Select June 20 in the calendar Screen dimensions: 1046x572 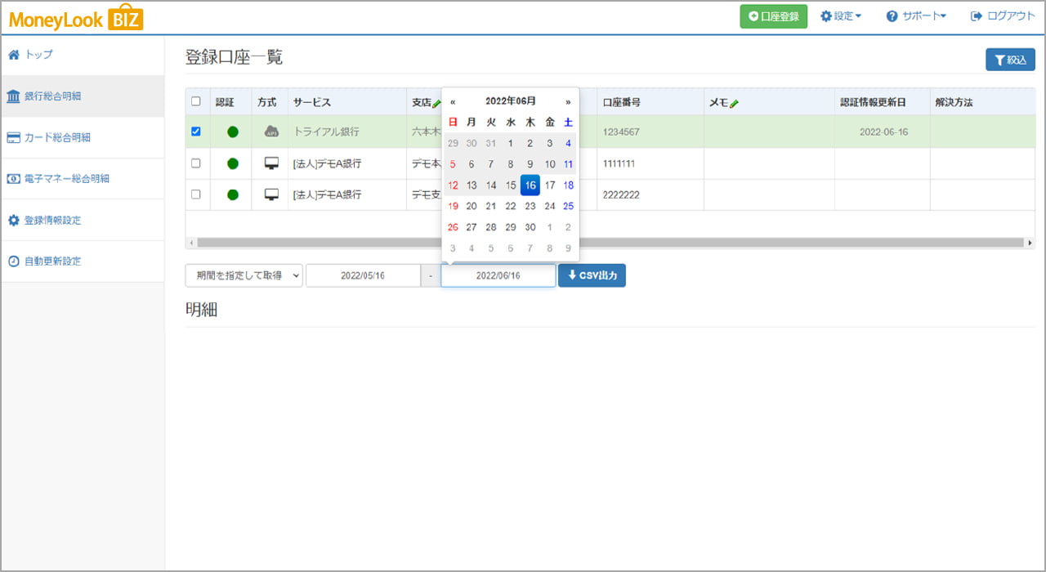tap(472, 207)
